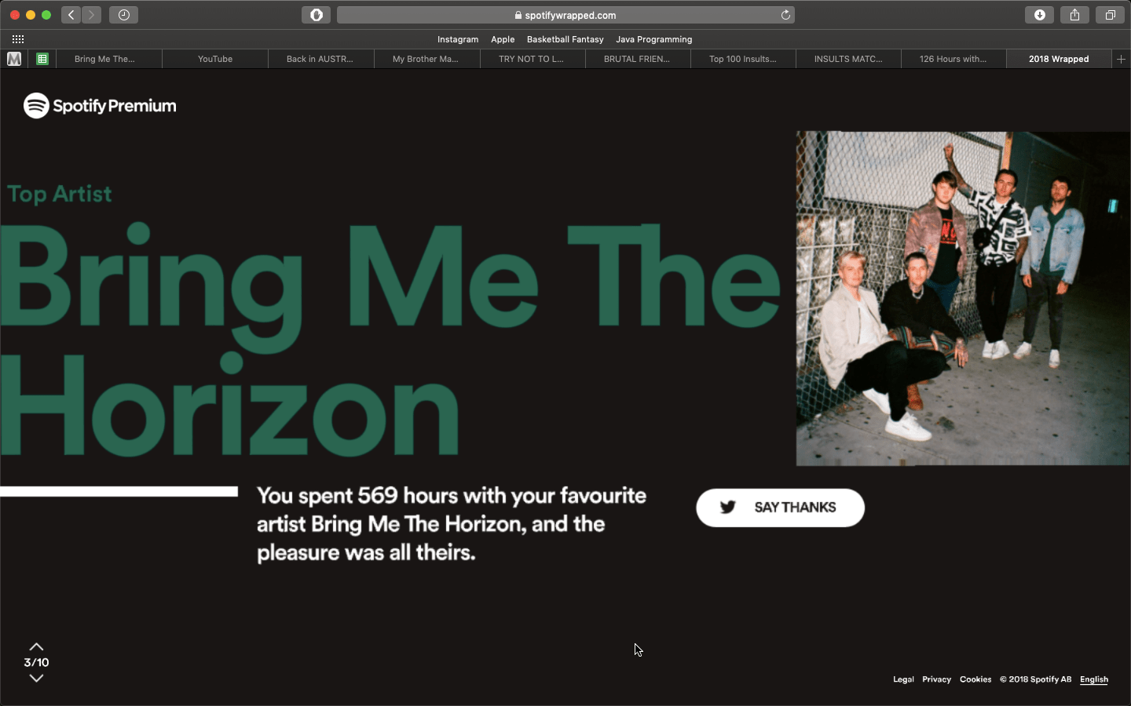This screenshot has height=706, width=1131.
Task: Go to previous slide with up chevron
Action: 36,646
